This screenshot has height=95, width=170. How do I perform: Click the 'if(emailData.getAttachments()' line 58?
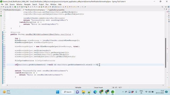56,65
